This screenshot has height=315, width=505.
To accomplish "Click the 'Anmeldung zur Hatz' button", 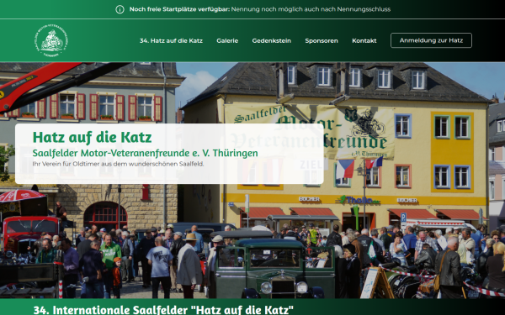I will (431, 40).
